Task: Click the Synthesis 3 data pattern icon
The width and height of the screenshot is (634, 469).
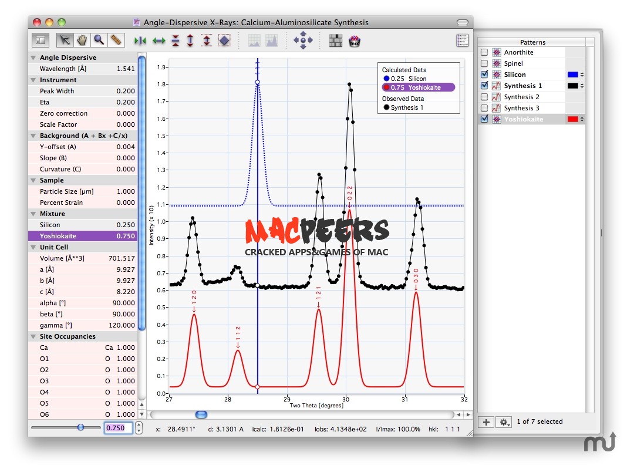Action: coord(497,108)
